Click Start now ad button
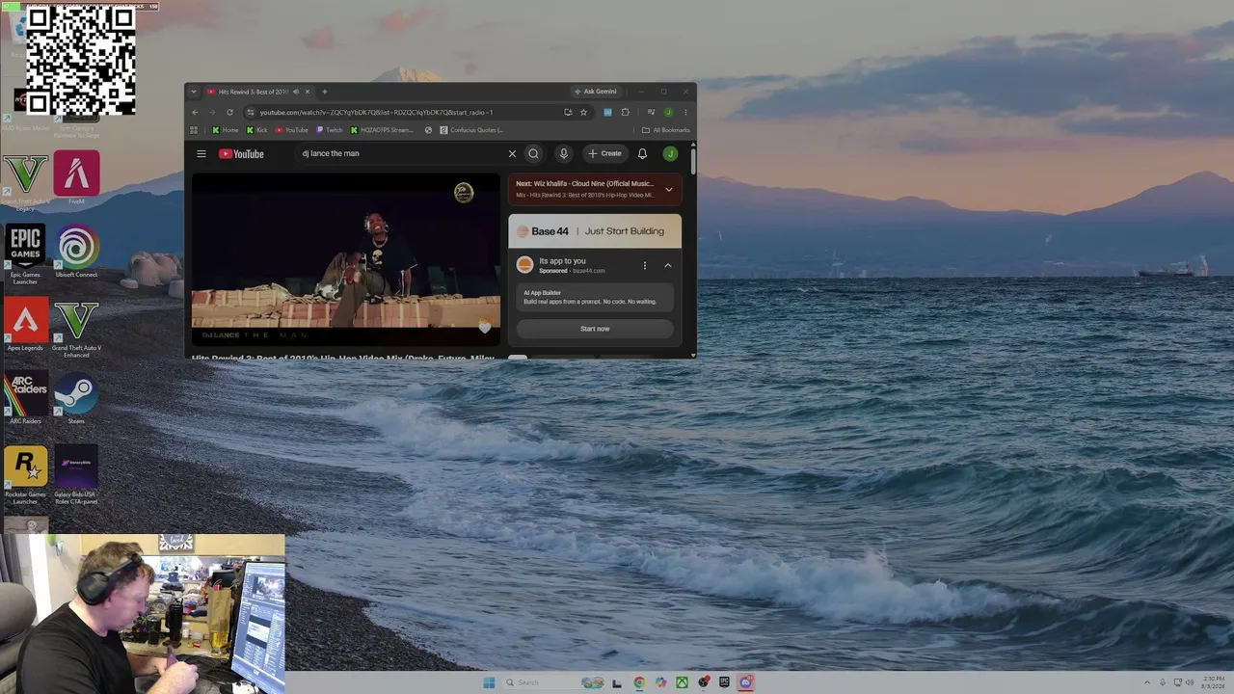 tap(595, 329)
